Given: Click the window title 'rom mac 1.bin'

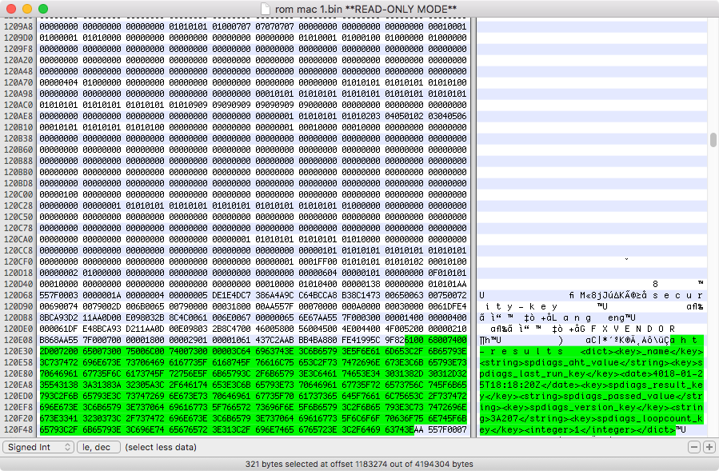Looking at the screenshot, I should (x=309, y=9).
